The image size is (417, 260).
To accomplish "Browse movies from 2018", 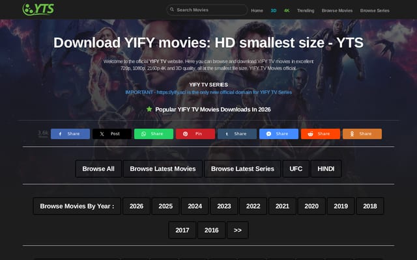I will 370,206.
